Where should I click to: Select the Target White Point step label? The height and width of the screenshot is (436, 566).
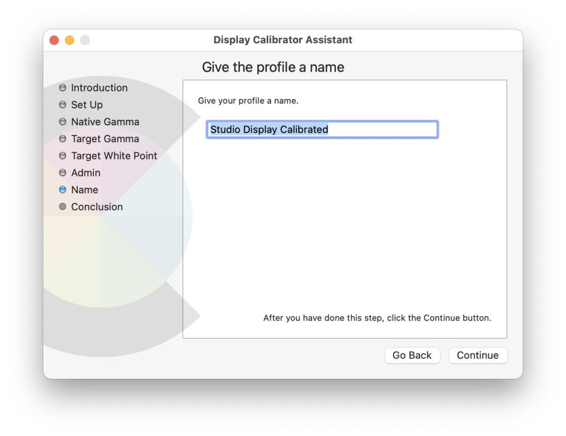[x=113, y=155]
